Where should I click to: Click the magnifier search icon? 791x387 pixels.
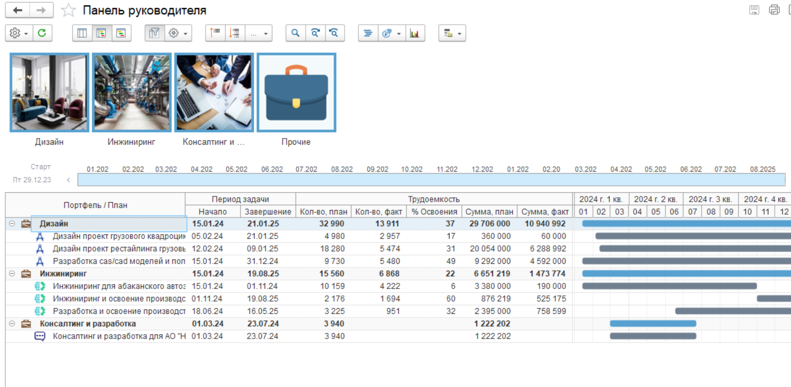[296, 33]
